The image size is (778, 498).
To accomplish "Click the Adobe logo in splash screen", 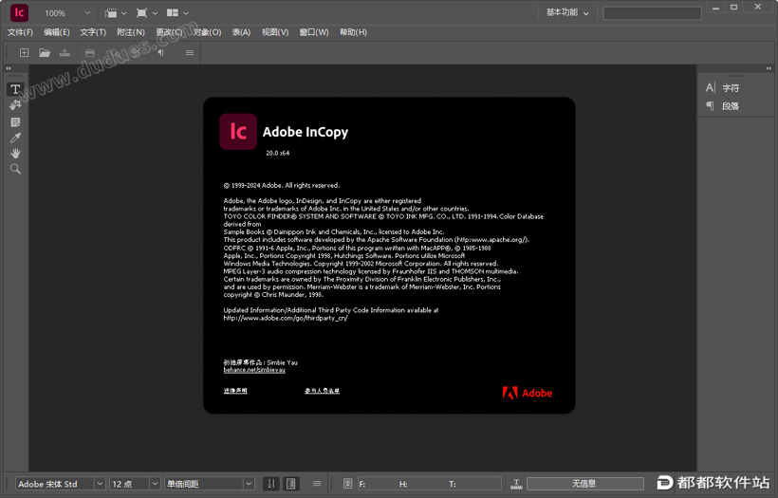I will pyautogui.click(x=528, y=393).
